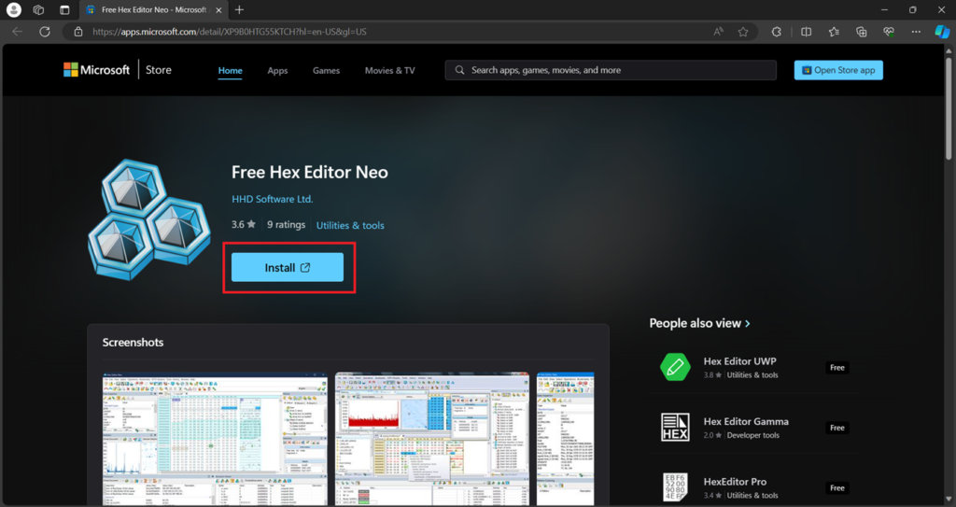Add page to favorites with star icon
The height and width of the screenshot is (507, 956).
(x=742, y=32)
